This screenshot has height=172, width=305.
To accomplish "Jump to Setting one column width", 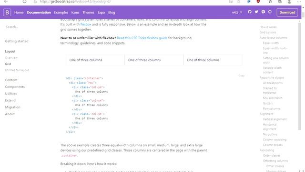I will click(275, 60).
